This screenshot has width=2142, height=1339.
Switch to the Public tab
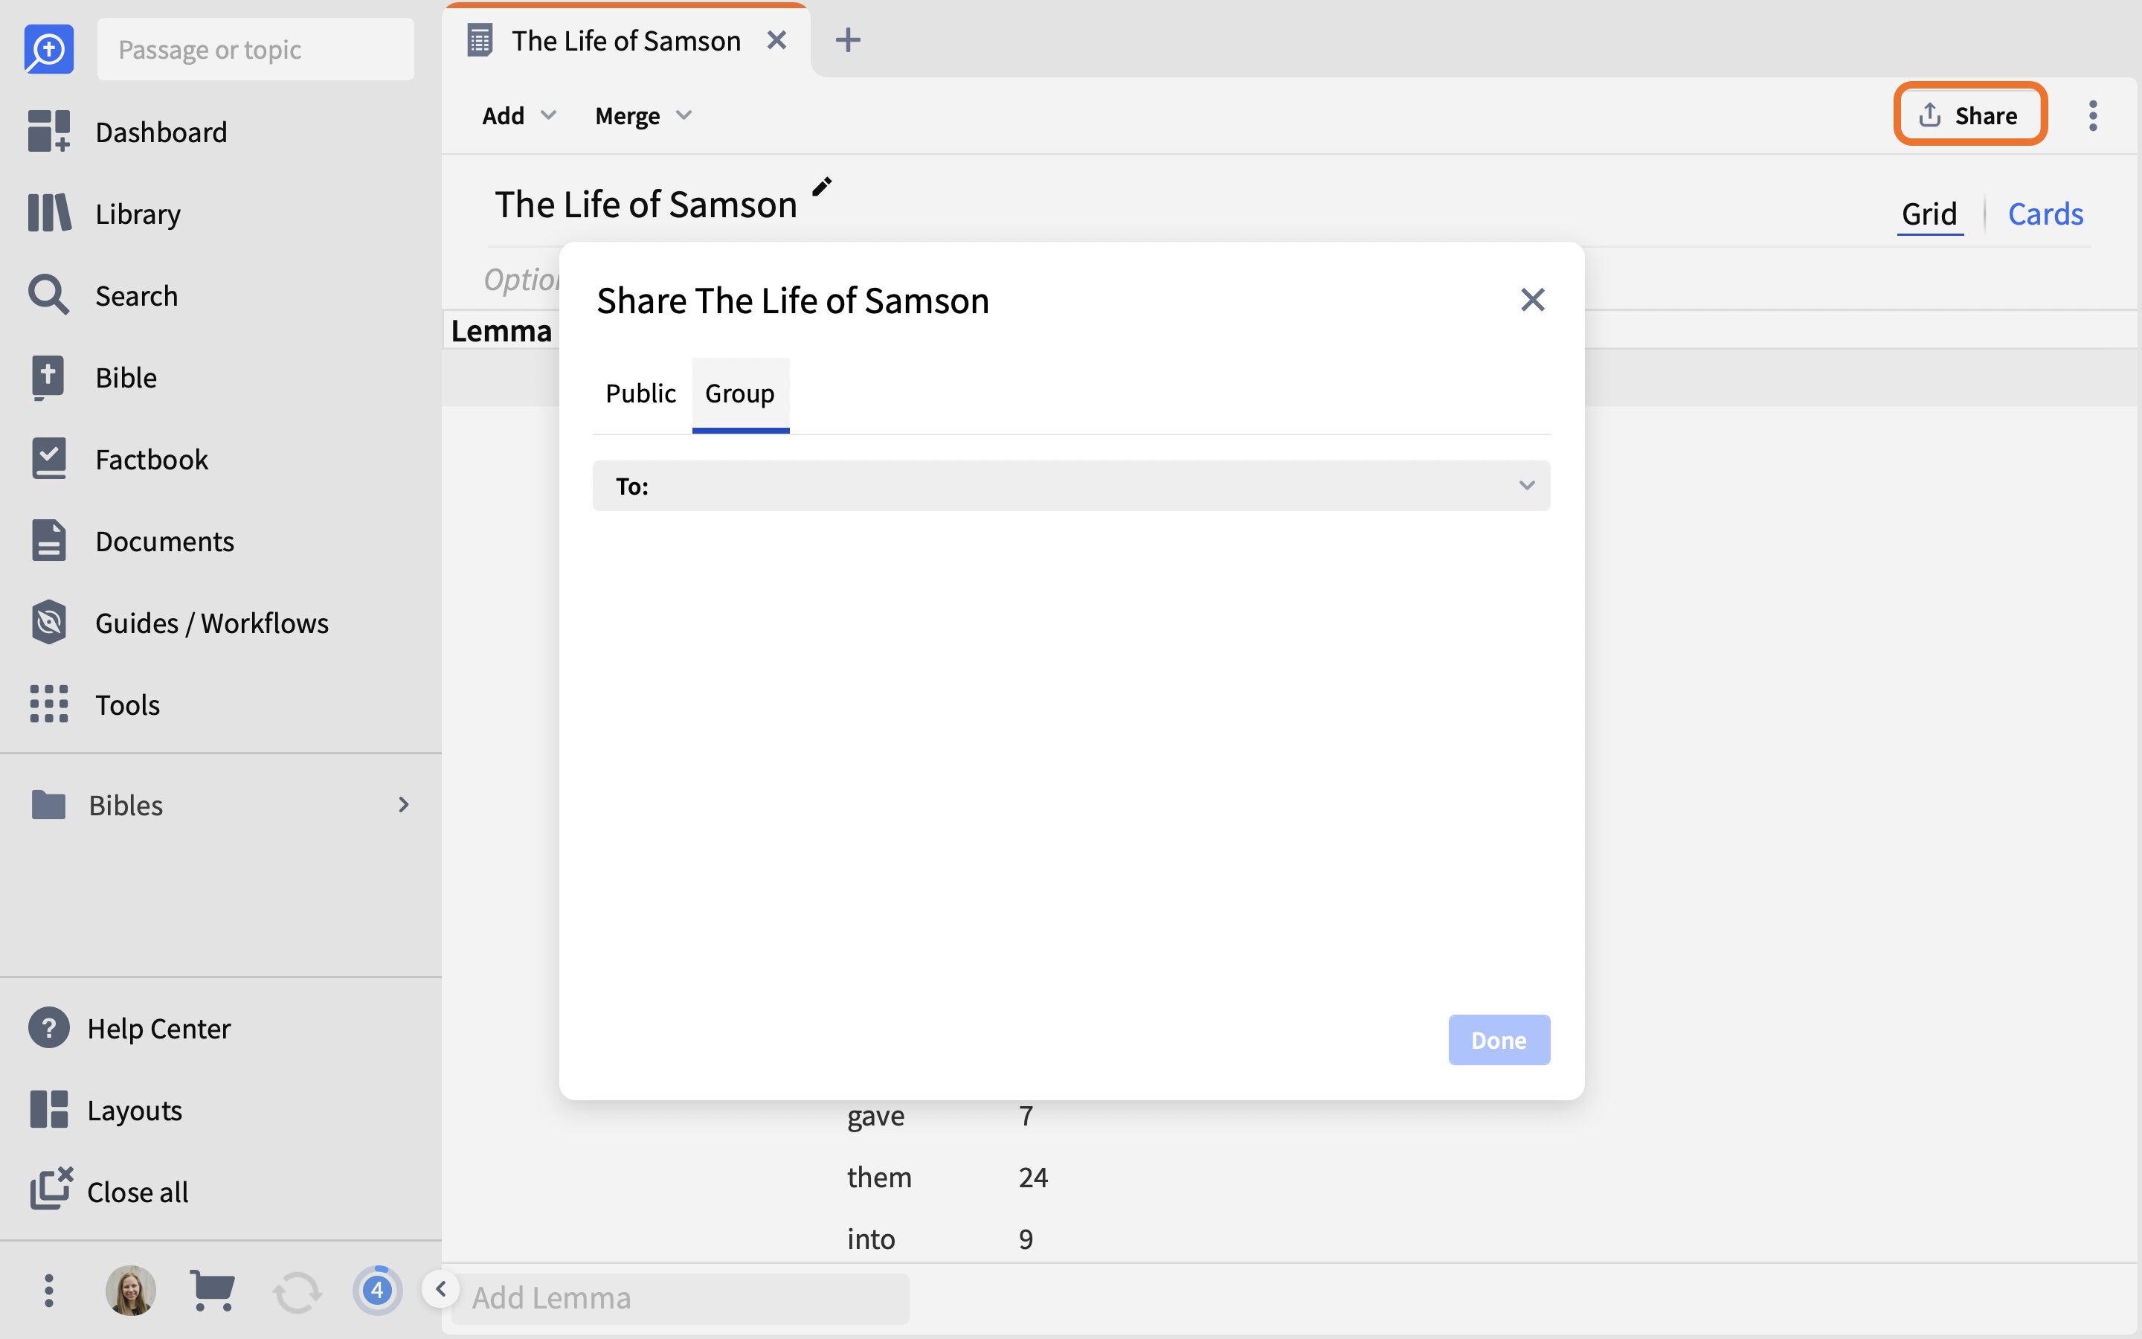[641, 394]
